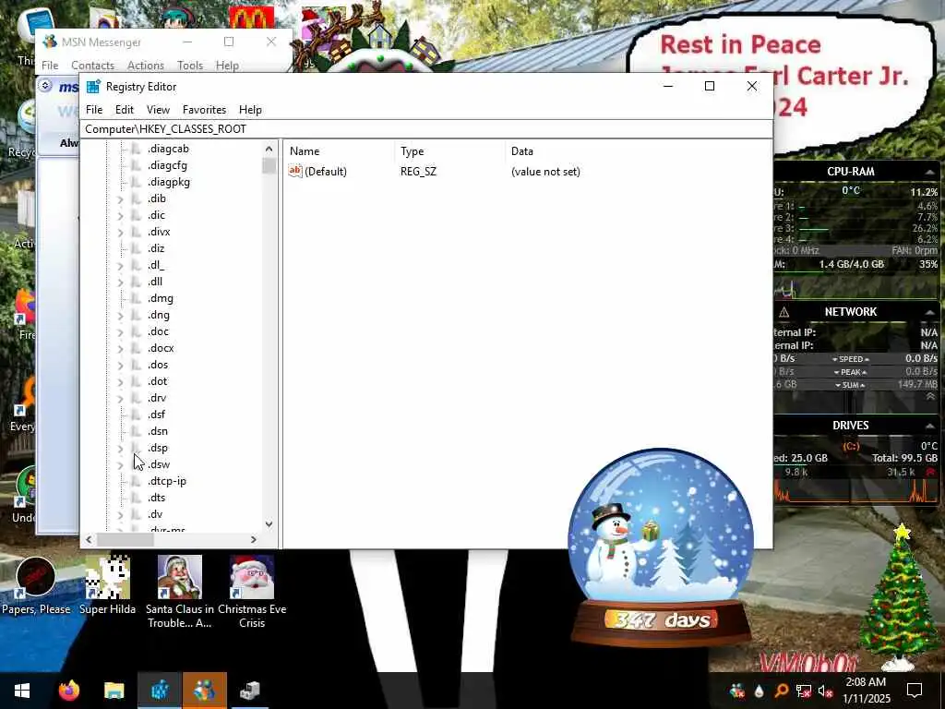
Task: Click the registry address bar path
Action: point(425,129)
